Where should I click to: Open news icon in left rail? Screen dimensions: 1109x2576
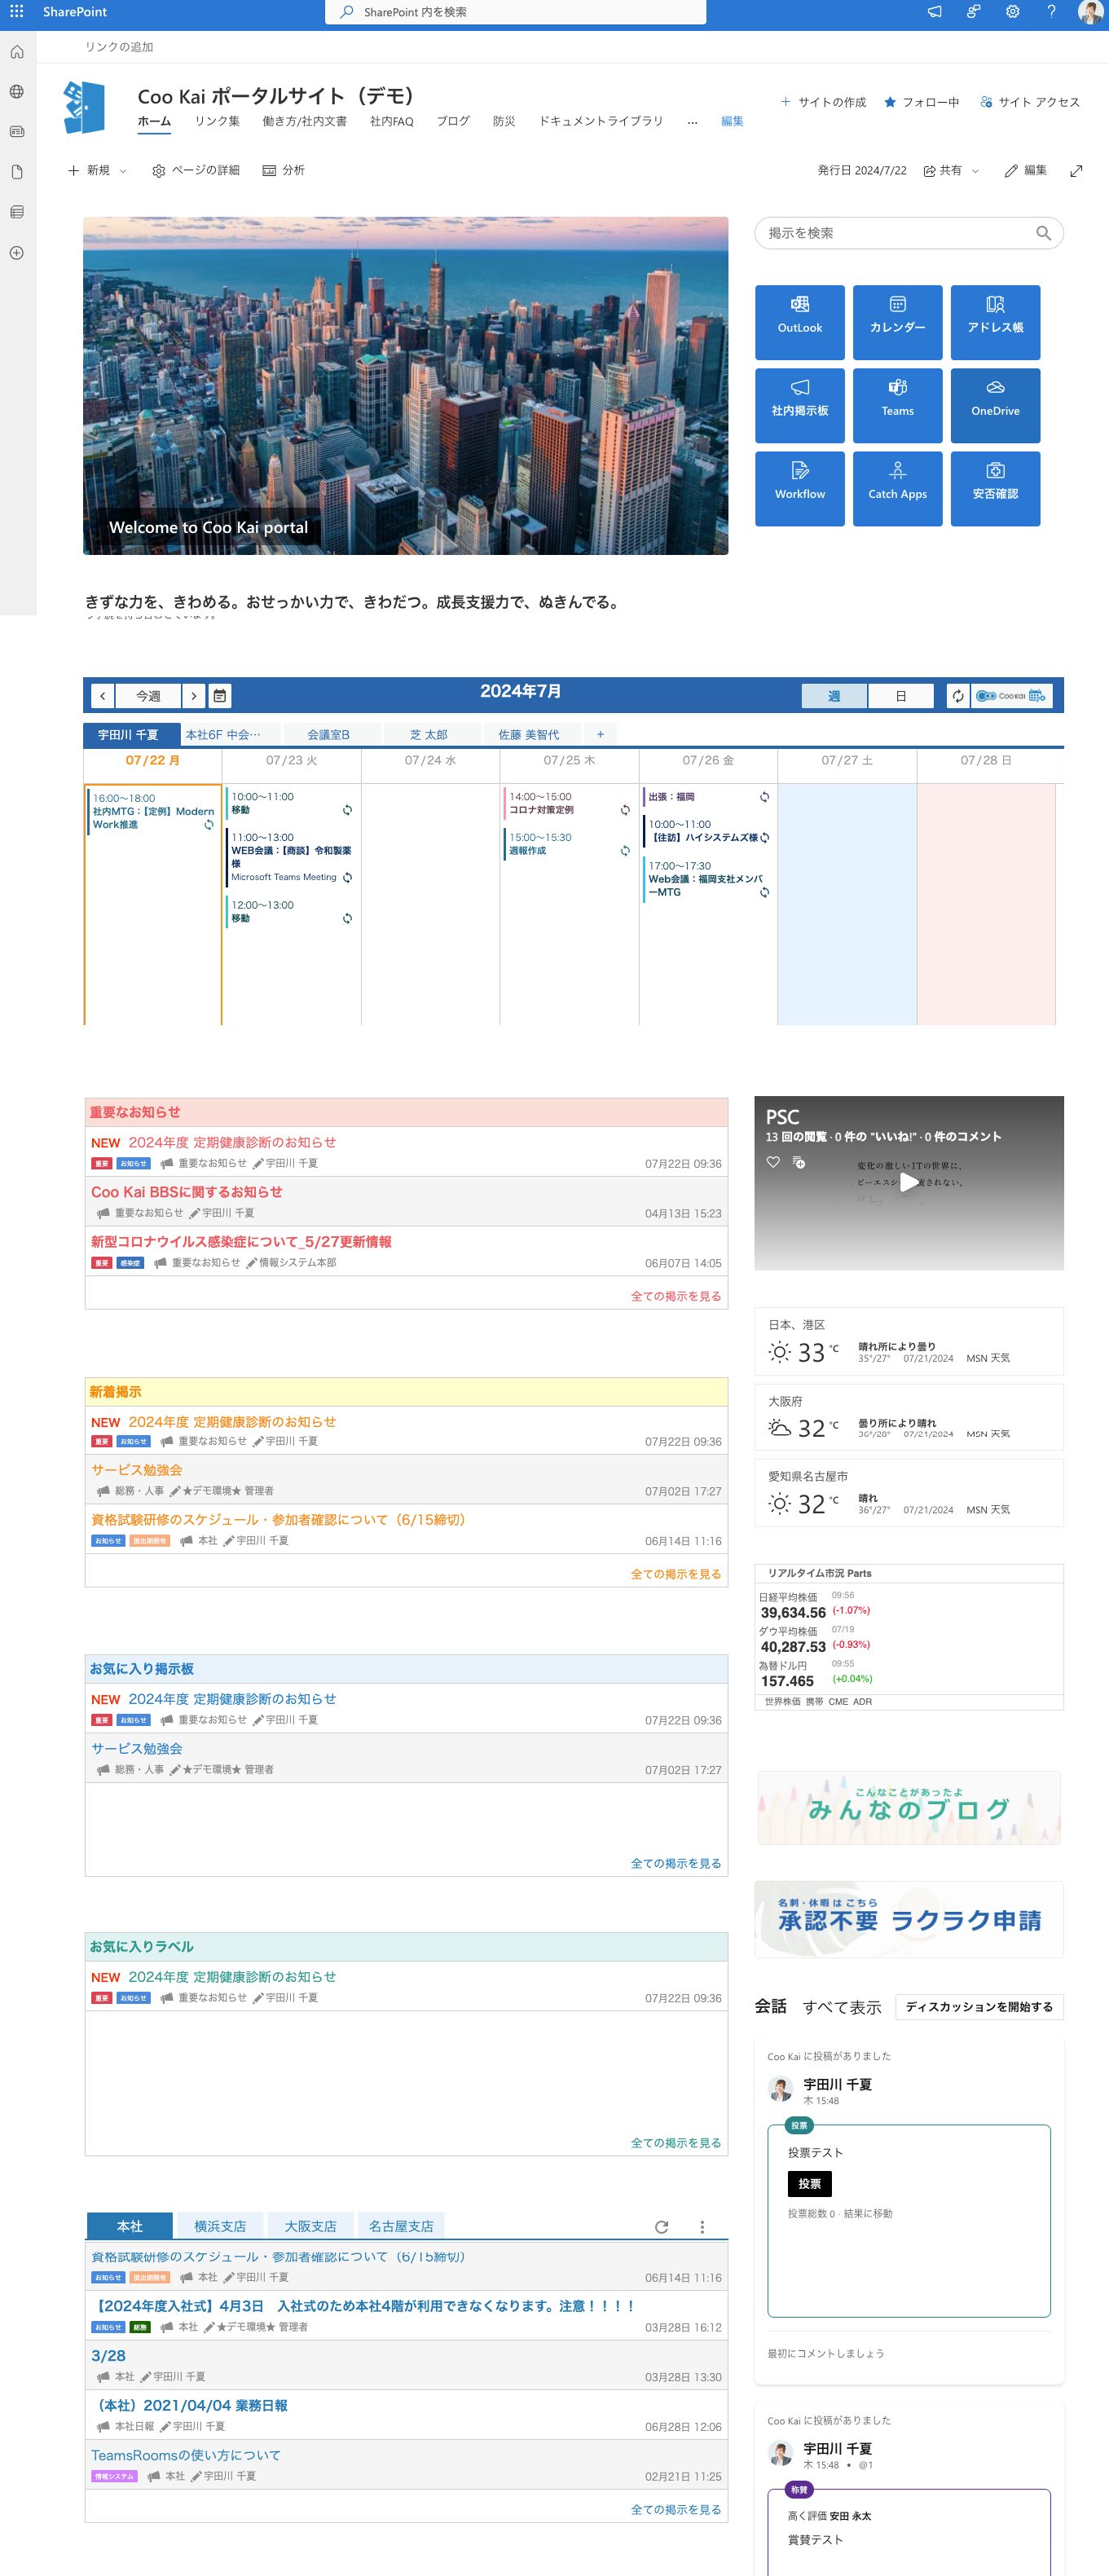click(17, 132)
